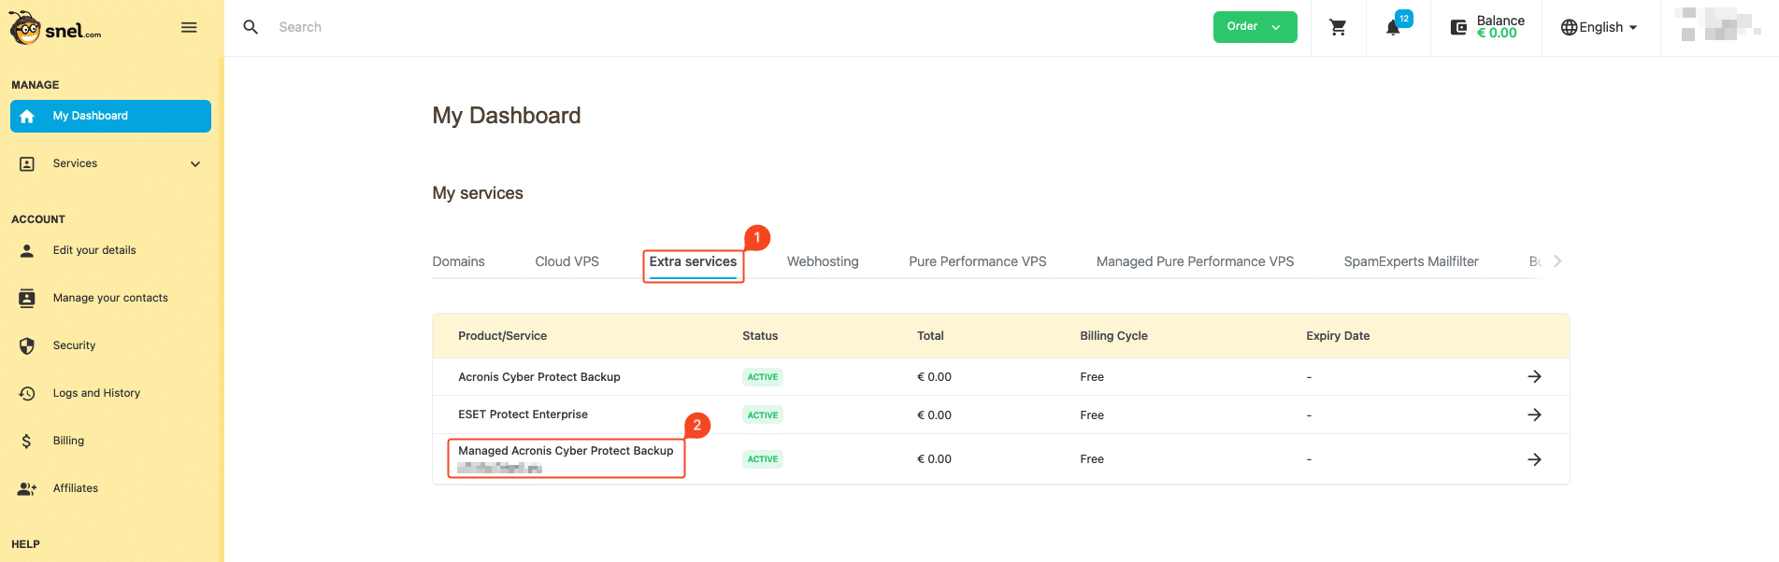Click € 0.00 total in Managed Acronis row
This screenshot has height=562, width=1779.
tap(934, 459)
